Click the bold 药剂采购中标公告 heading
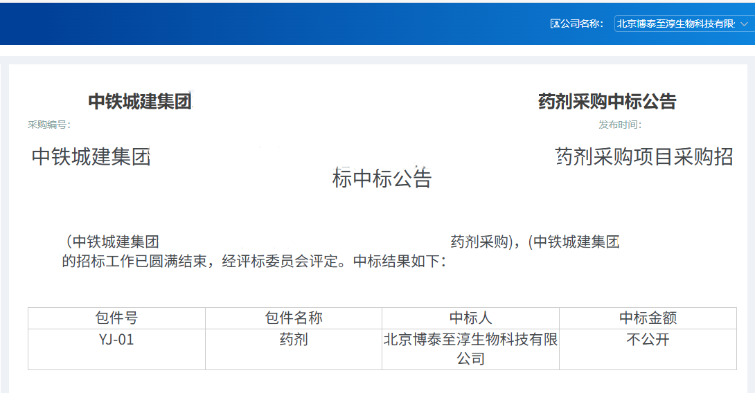Screen dimensions: 755x393 (x=607, y=102)
